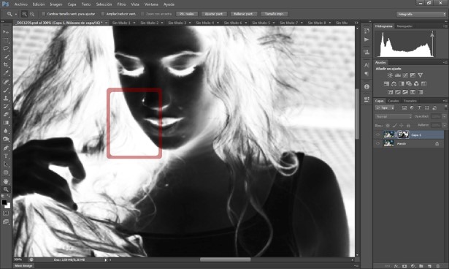Open the collapsed History panel icon
449x269 pixels.
pos(367,31)
